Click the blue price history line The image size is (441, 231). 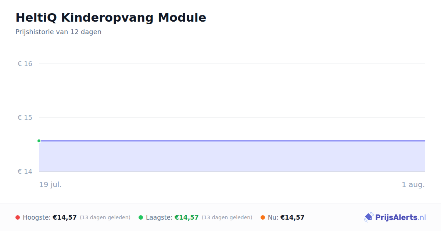[x=232, y=141]
